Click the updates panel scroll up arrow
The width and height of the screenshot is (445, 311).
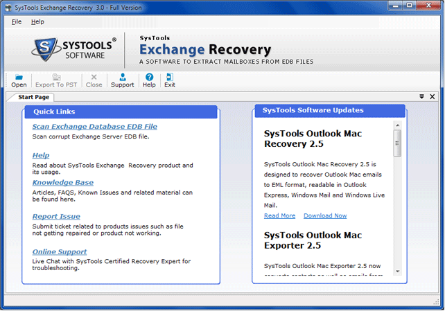click(398, 125)
